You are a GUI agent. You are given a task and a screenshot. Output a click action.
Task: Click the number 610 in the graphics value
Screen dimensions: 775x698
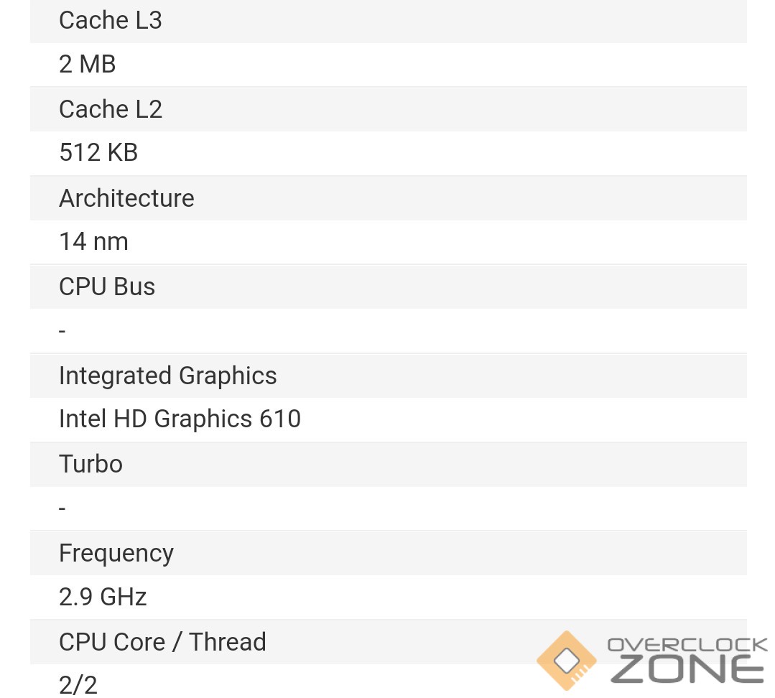tap(280, 419)
